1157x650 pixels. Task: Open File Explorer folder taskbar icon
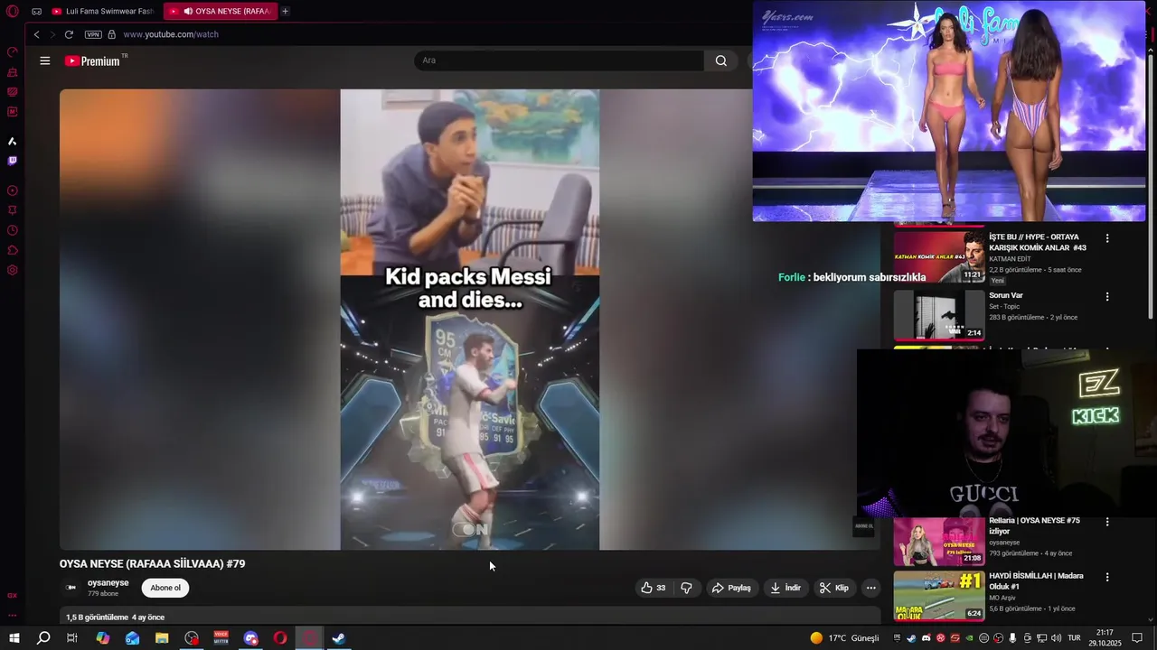[x=162, y=638]
